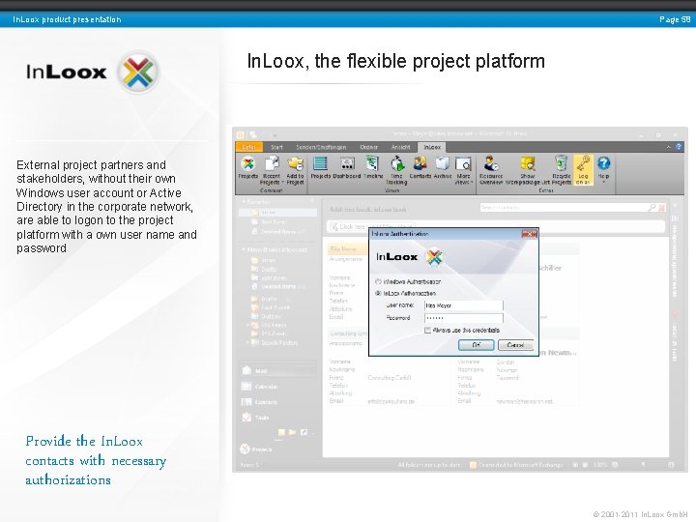696x522 pixels.
Task: Open the Help ribbon button
Action: [x=603, y=168]
